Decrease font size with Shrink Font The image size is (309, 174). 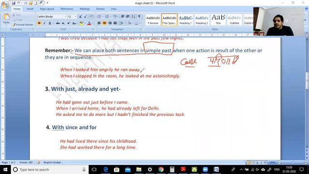point(85,17)
